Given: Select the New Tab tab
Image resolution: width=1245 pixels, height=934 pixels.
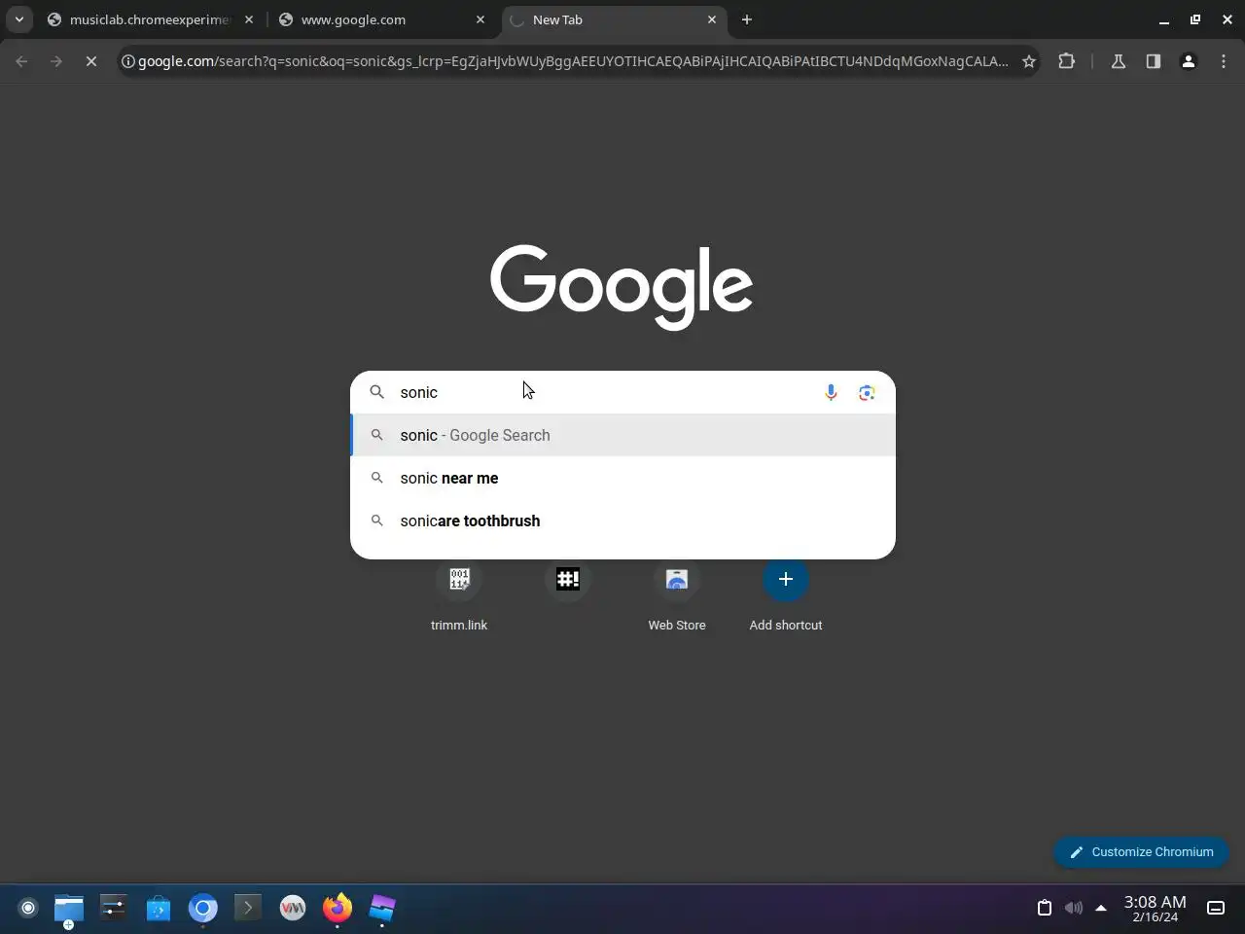Looking at the screenshot, I should [x=613, y=19].
